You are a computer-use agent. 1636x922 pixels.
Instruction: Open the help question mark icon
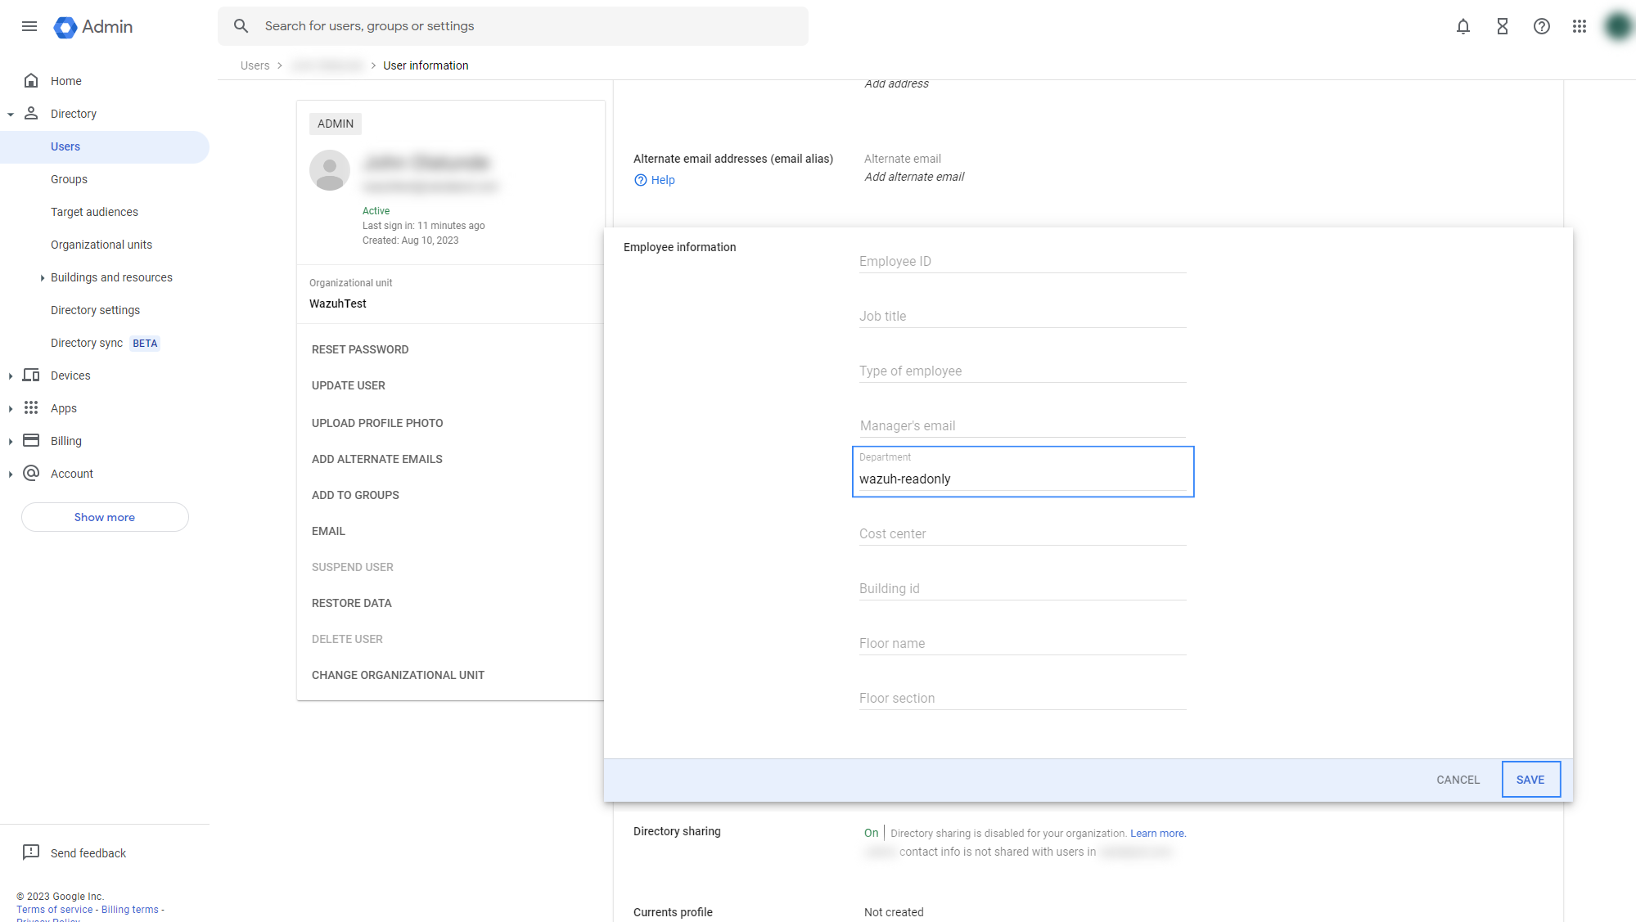tap(1542, 26)
